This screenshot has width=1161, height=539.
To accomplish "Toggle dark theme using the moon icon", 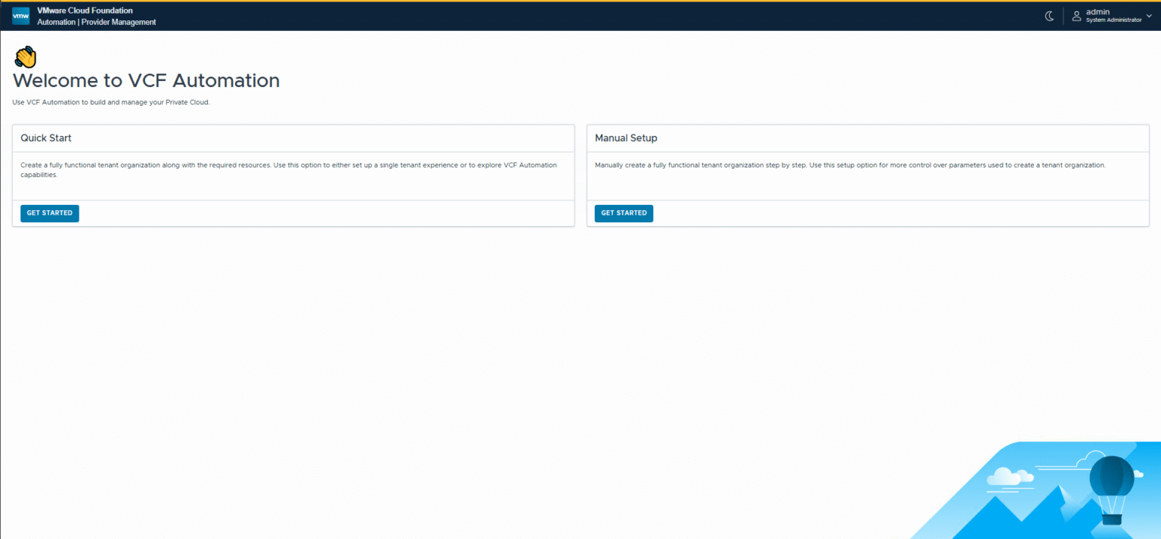I will [1049, 16].
